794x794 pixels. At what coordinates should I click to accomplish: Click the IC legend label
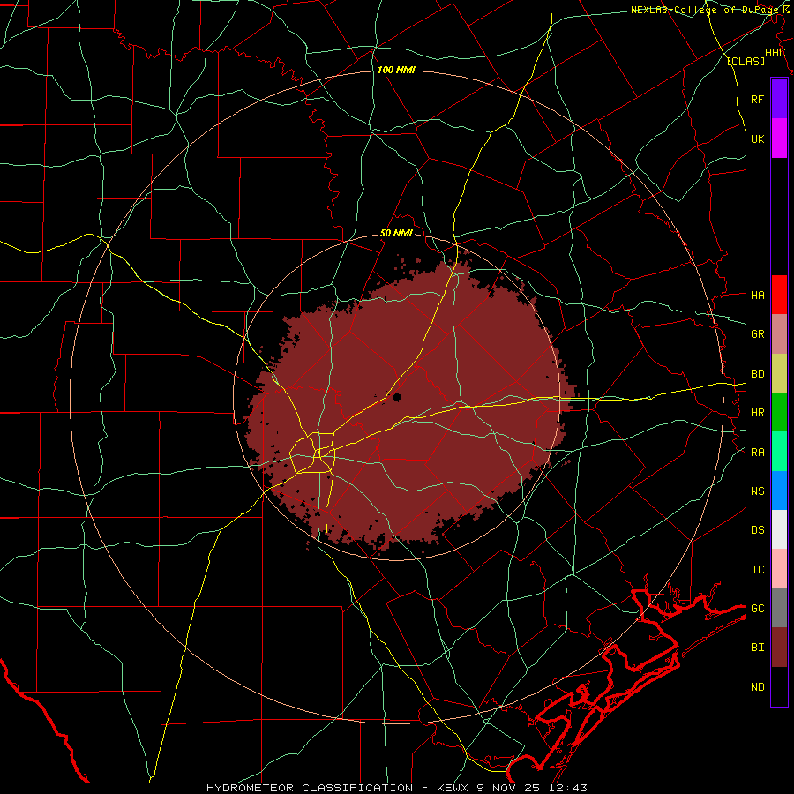tap(757, 570)
